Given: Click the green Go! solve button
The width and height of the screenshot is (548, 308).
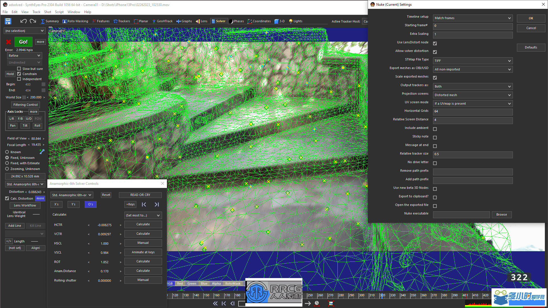Looking at the screenshot, I should tap(23, 42).
